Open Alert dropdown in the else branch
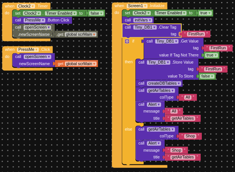Viewport: 235px width, 172px height. (x=154, y=143)
